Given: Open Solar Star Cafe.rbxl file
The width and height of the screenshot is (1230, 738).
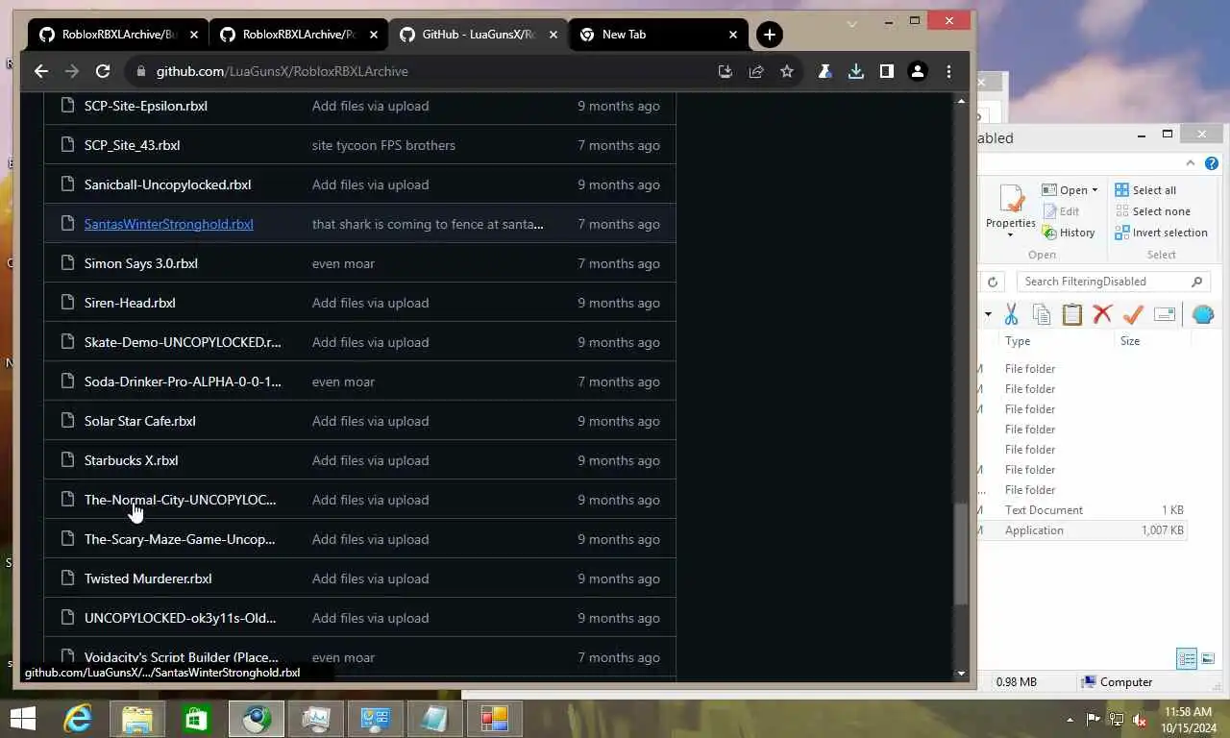Looking at the screenshot, I should click(140, 421).
